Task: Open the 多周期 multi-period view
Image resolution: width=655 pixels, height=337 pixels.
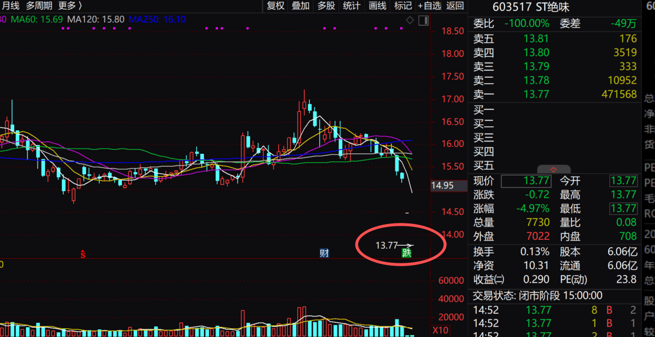Action: coord(39,6)
